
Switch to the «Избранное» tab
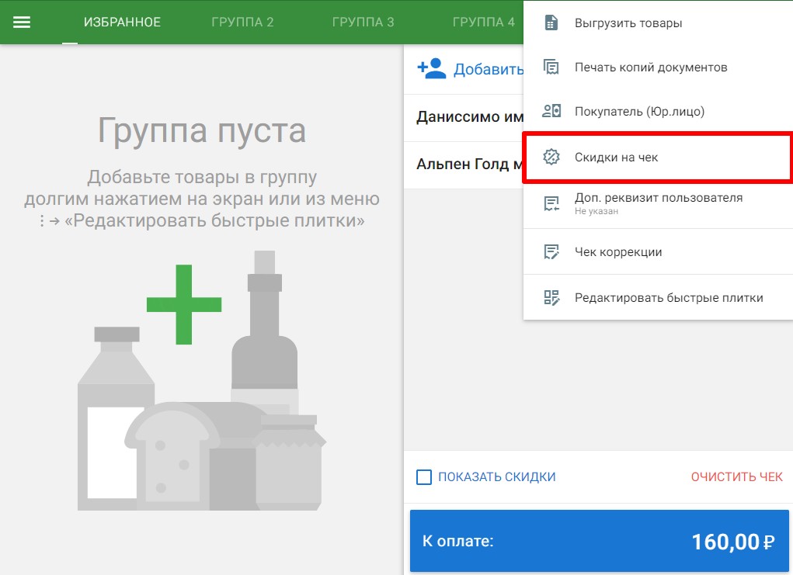click(x=122, y=22)
